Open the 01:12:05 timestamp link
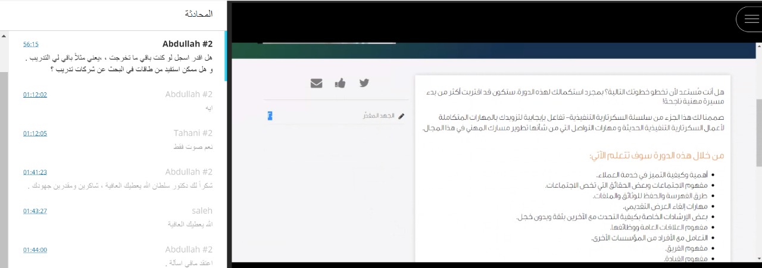762x268 pixels. [35, 133]
